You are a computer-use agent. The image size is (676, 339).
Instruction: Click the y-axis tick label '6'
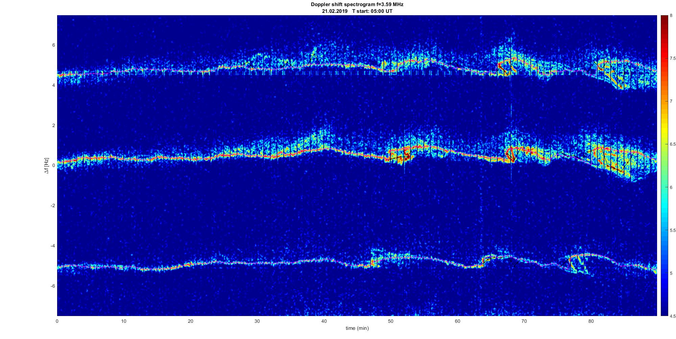pyautogui.click(x=53, y=45)
